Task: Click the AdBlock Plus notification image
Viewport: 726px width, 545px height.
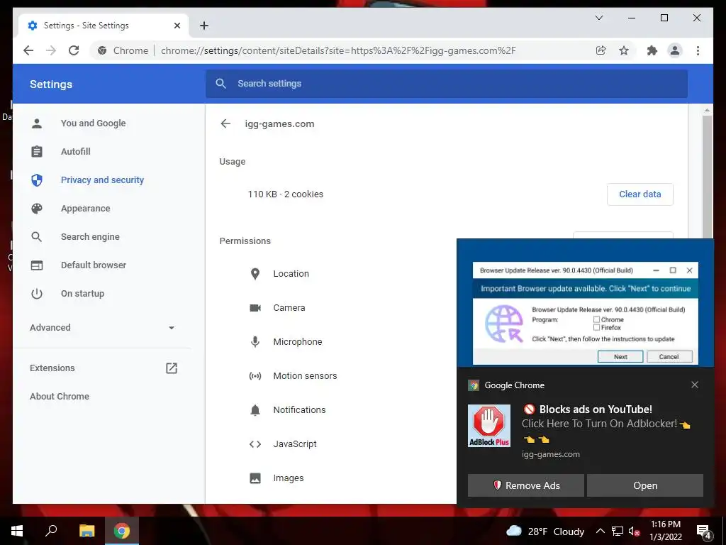Action: pyautogui.click(x=489, y=426)
